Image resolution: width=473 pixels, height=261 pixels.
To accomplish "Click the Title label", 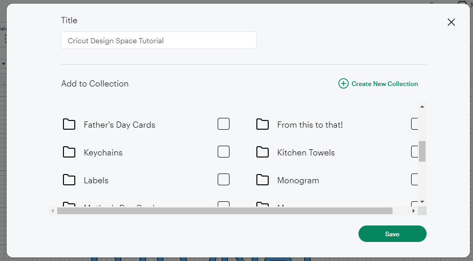I will click(x=69, y=20).
